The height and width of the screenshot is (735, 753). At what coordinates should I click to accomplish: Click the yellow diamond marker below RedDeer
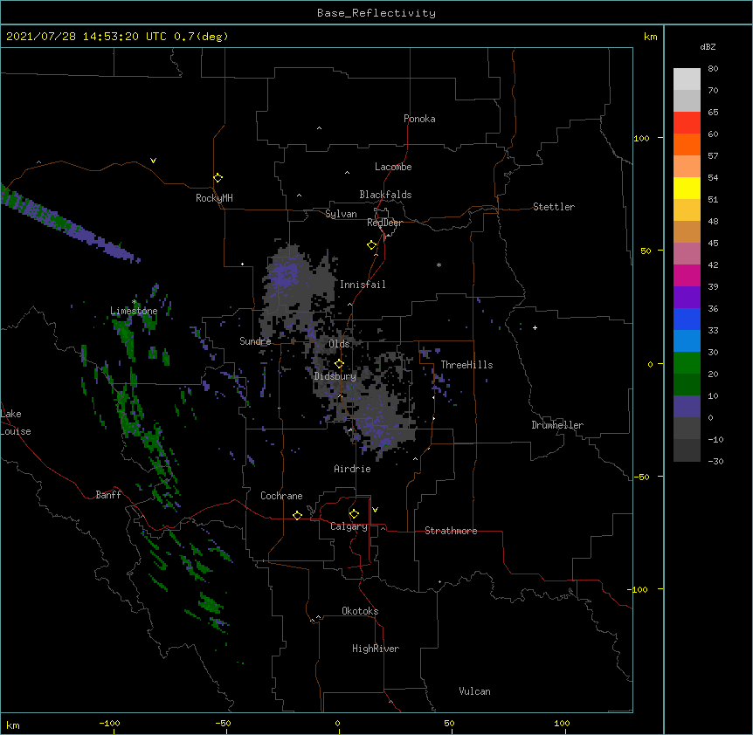coord(372,245)
